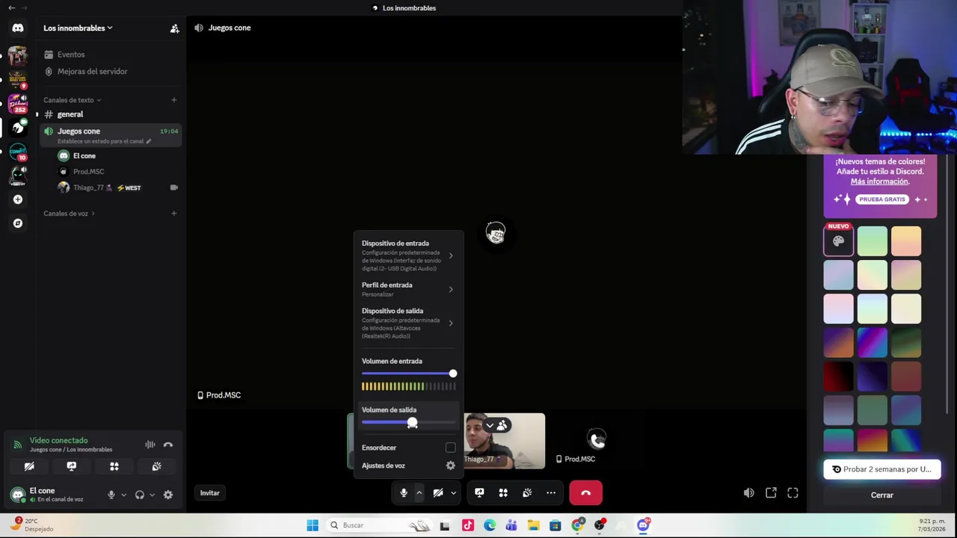Open user settings gear in user panel
The height and width of the screenshot is (538, 957).
click(168, 495)
